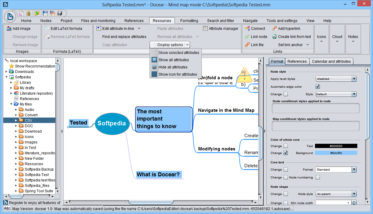Click the padlock icon in quick toolbar
Image resolution: width=373 pixels, height=214 pixels.
point(28,13)
